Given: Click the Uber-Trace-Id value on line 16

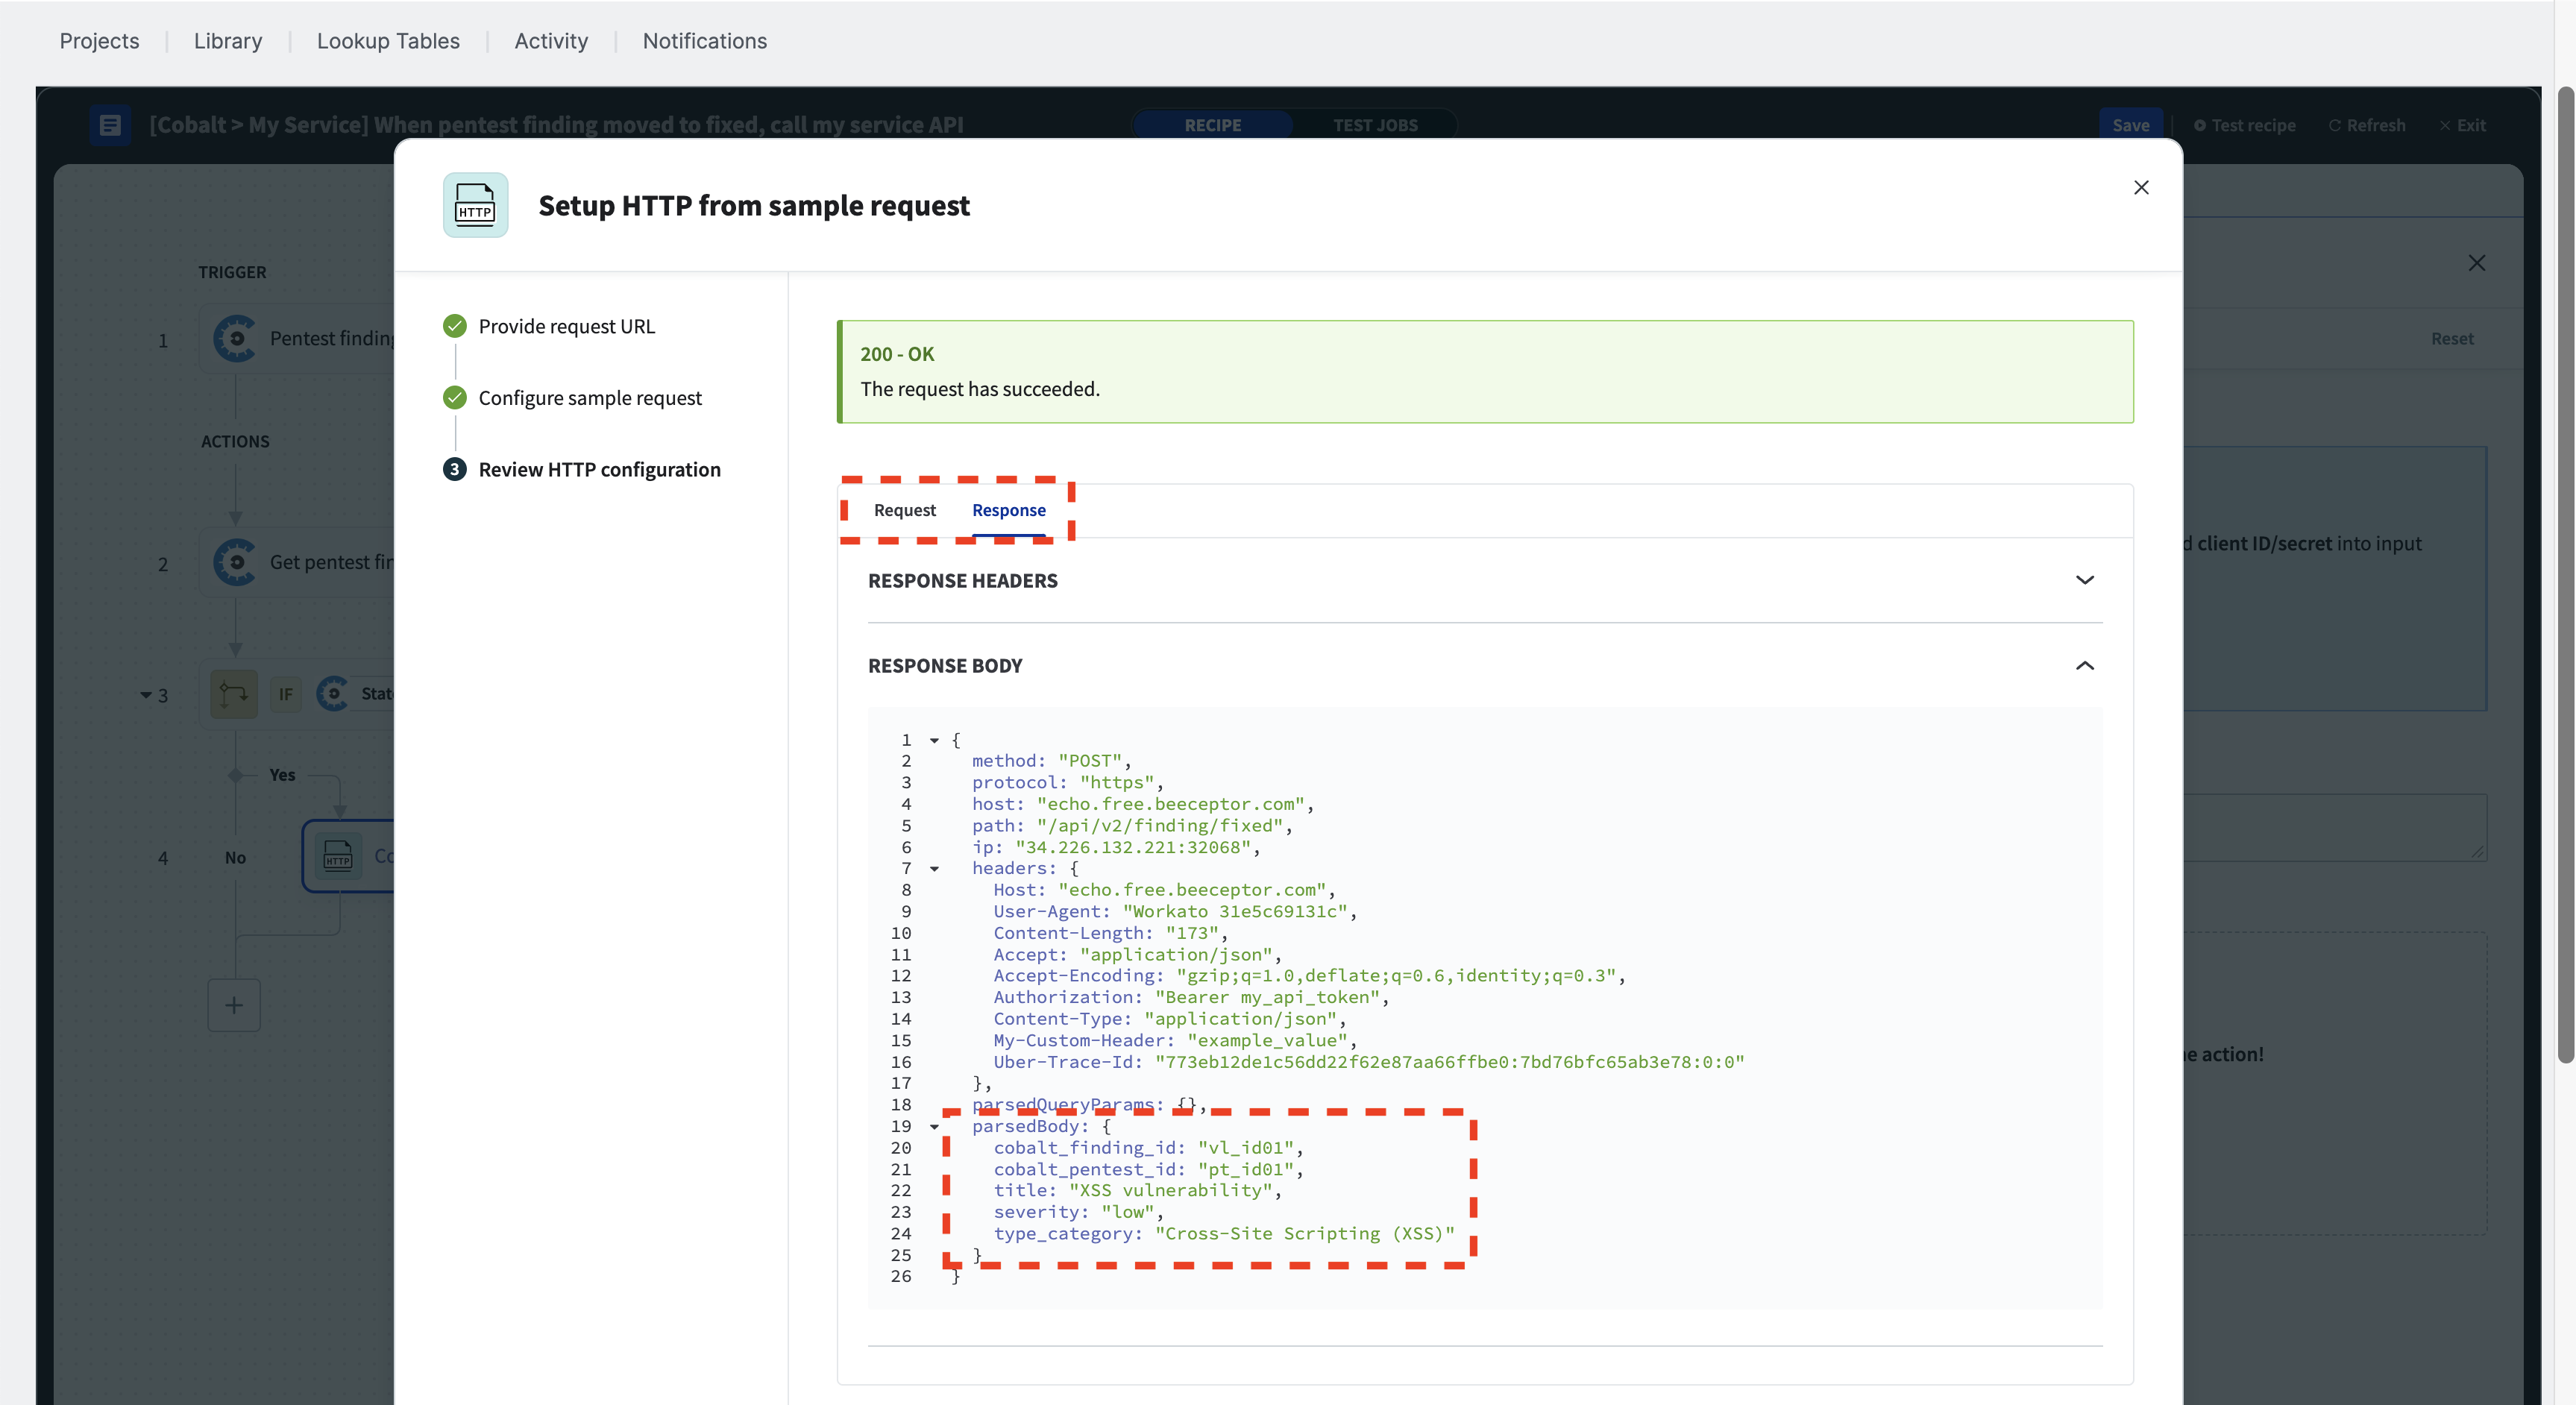Looking at the screenshot, I should point(1449,1062).
